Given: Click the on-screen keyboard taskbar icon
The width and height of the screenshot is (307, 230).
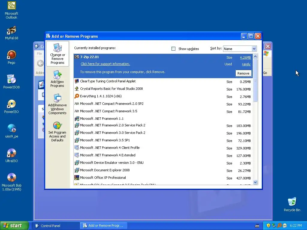Looking at the screenshot, I should click(x=257, y=226).
